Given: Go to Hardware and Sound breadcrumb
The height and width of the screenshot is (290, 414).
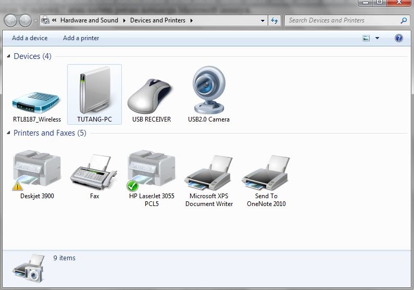Looking at the screenshot, I should (x=89, y=20).
